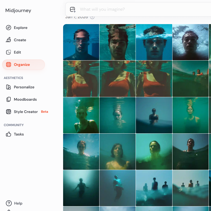
Task: Open face just below the surface, teal thumbnail
Action: (x=117, y=115)
